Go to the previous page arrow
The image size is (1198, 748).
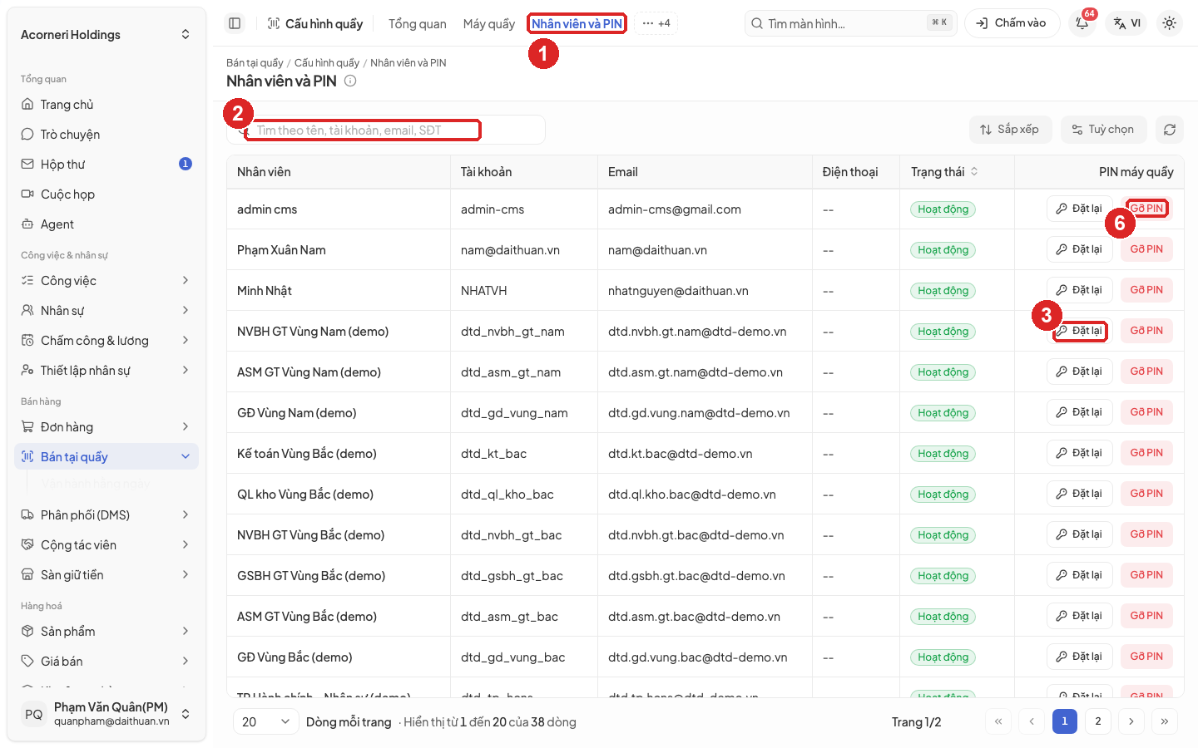(1032, 721)
